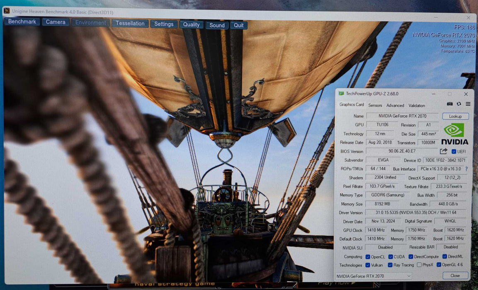Viewport: 478px width, 290px height.
Task: Minimize the GPU-Z window
Action: (x=434, y=94)
